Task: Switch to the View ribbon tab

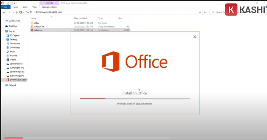Action: 34,7
